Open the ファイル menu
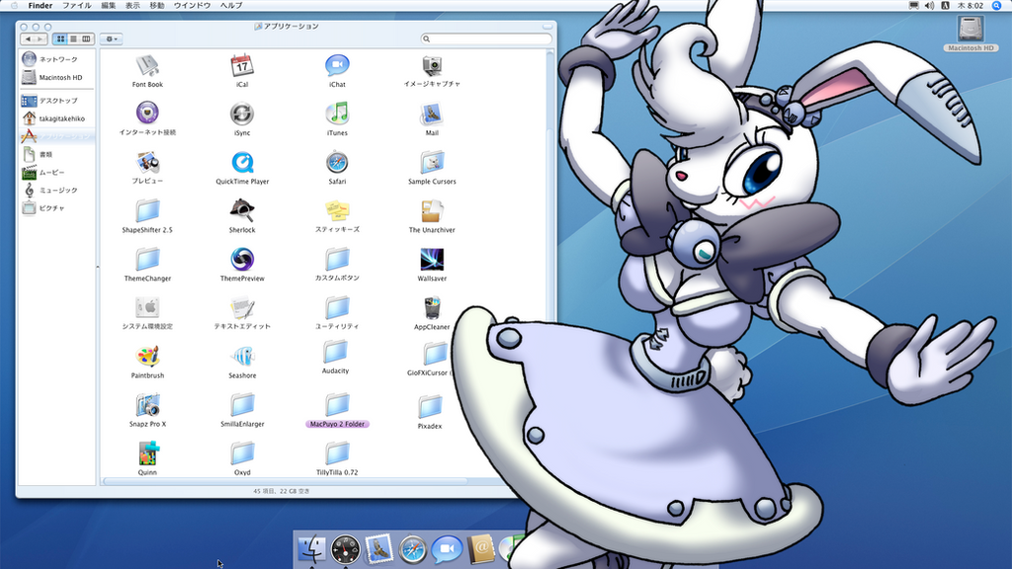This screenshot has width=1012, height=569. click(x=76, y=5)
